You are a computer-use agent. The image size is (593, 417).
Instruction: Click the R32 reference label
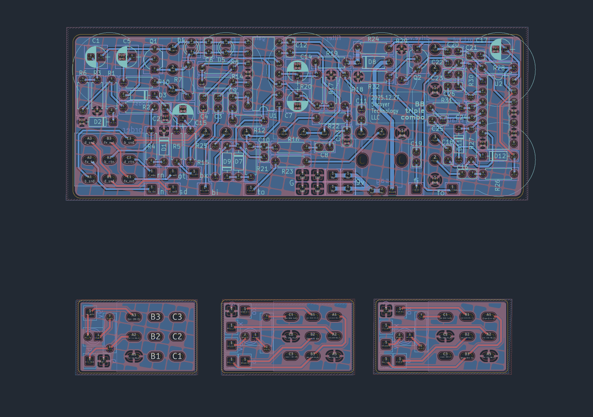point(374,87)
